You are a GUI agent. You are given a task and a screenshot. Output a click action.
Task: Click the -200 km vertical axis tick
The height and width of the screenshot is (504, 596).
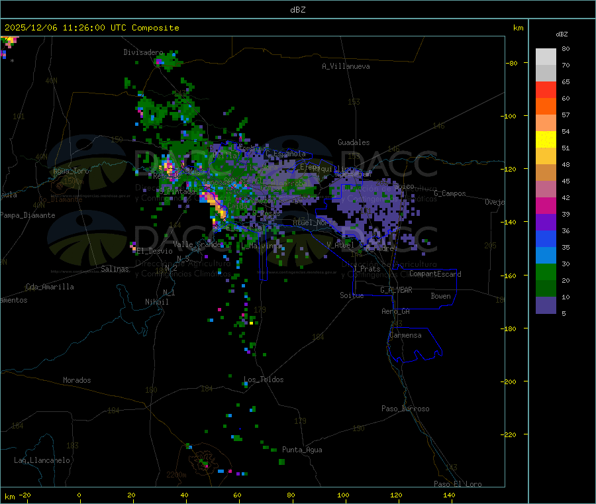pyautogui.click(x=510, y=381)
